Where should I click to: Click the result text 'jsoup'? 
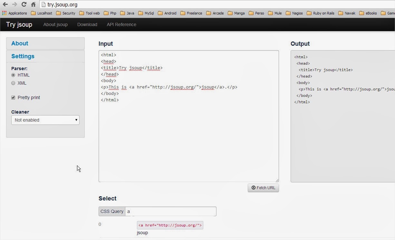(142, 233)
